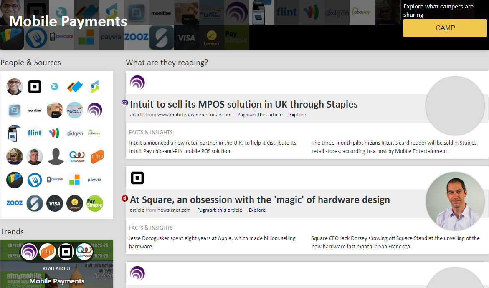489x288 pixels.
Task: Open the Square logo in People & Sources
Action: click(35, 87)
